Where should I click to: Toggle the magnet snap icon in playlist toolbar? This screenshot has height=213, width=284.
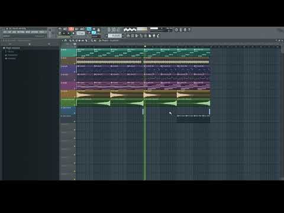click(65, 40)
